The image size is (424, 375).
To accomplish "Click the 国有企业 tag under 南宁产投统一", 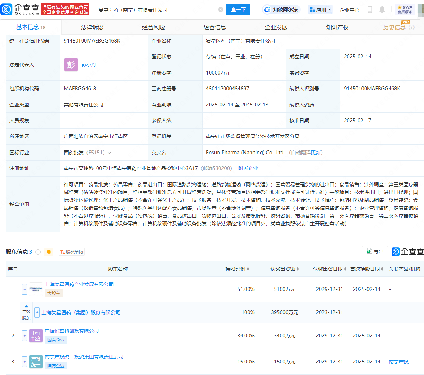I will point(56,366).
